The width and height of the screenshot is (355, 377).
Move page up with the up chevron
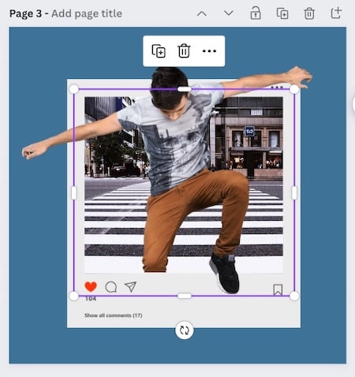click(x=202, y=13)
